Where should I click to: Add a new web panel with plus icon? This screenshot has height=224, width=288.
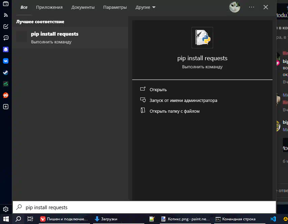[x=6, y=107]
